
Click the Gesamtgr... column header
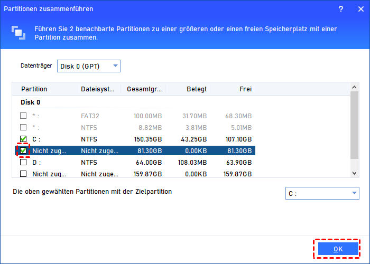[x=144, y=89]
